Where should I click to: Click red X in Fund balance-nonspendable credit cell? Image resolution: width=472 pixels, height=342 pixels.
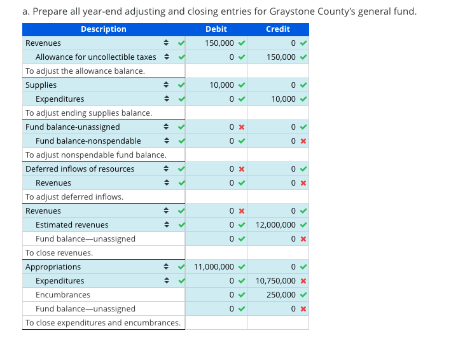coord(303,141)
